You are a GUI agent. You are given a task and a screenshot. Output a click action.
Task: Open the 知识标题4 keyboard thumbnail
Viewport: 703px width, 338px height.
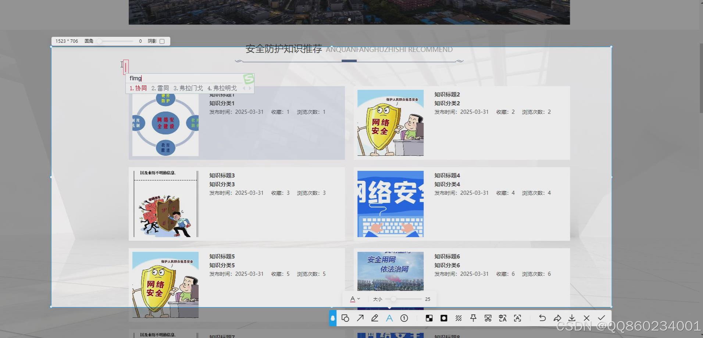390,204
